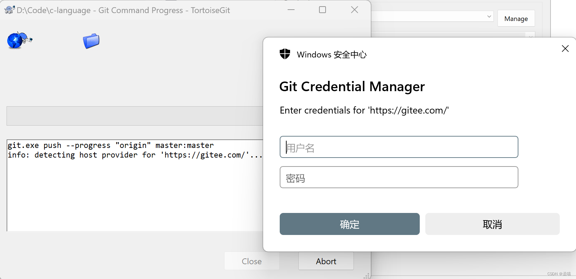
Task: Click the blue folder icon in progress window
Action: tap(91, 41)
